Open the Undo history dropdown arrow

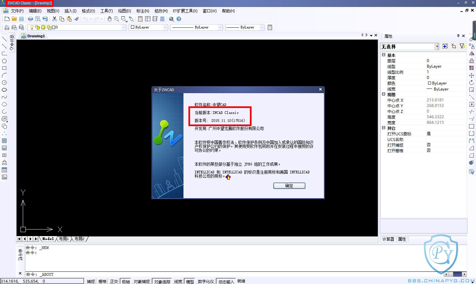coord(91,19)
